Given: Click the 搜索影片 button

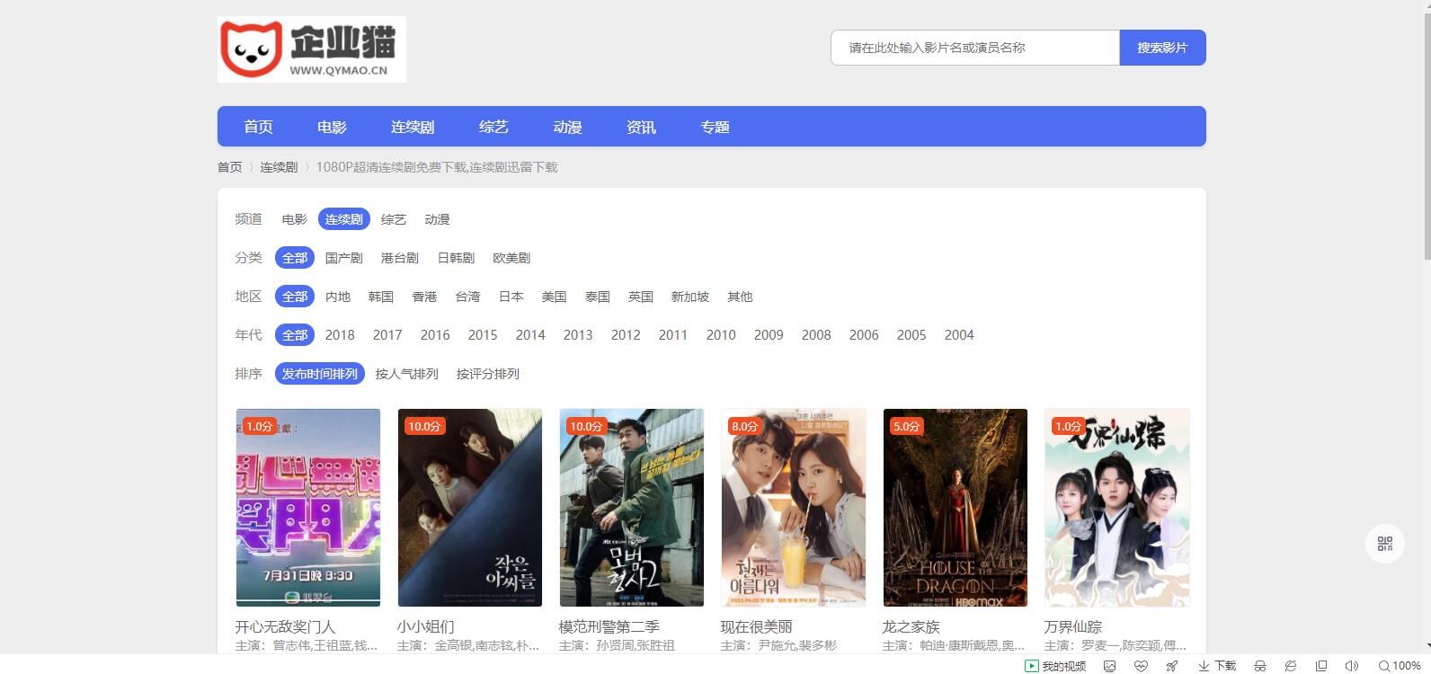Looking at the screenshot, I should (x=1161, y=48).
